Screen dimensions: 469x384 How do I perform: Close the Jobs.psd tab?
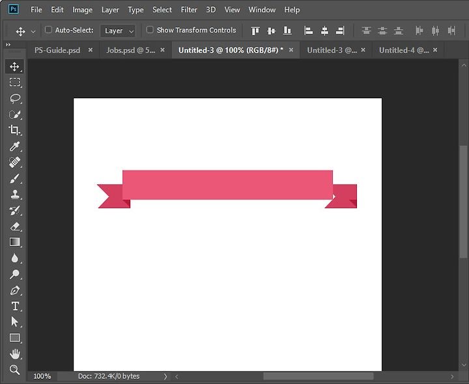click(162, 50)
